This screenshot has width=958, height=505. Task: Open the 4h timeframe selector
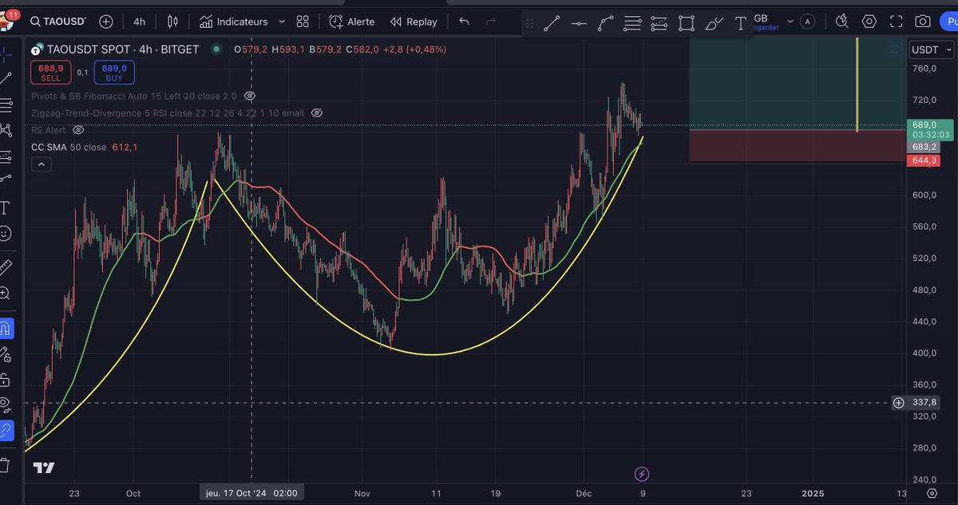pos(140,22)
